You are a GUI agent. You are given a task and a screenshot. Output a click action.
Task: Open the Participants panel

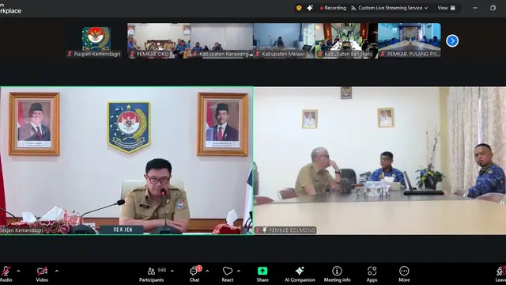click(x=152, y=274)
